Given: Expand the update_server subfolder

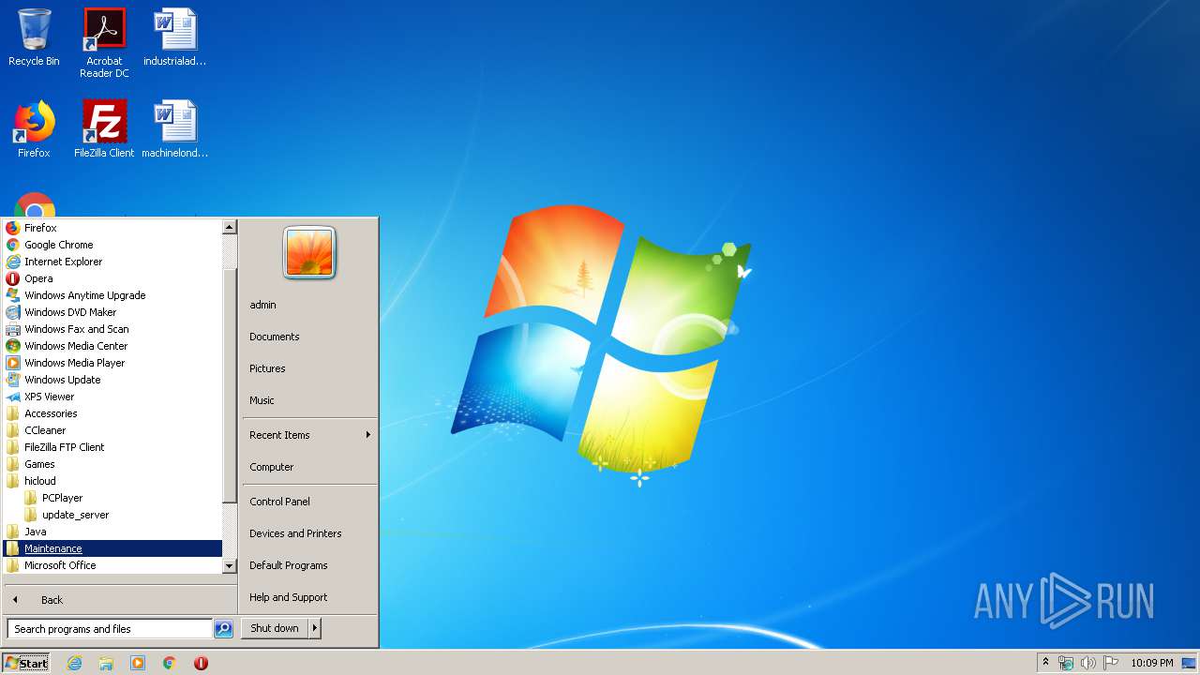Looking at the screenshot, I should (x=112, y=515).
